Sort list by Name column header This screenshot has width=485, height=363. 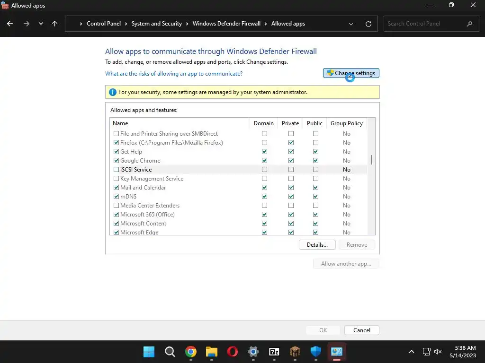click(x=120, y=123)
